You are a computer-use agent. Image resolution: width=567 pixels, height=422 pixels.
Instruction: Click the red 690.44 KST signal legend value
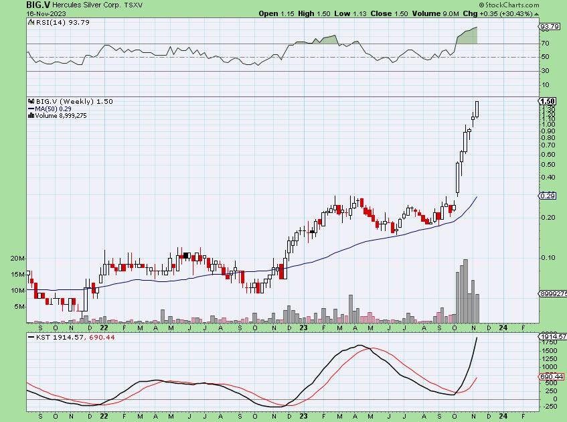pyautogui.click(x=101, y=338)
